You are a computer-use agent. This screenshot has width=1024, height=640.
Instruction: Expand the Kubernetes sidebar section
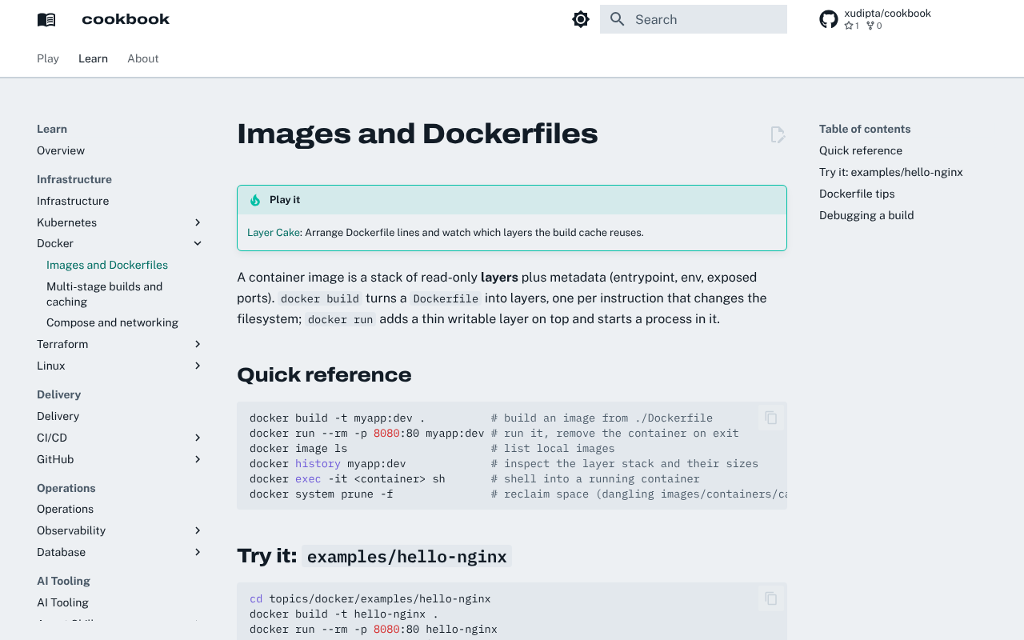tap(198, 222)
